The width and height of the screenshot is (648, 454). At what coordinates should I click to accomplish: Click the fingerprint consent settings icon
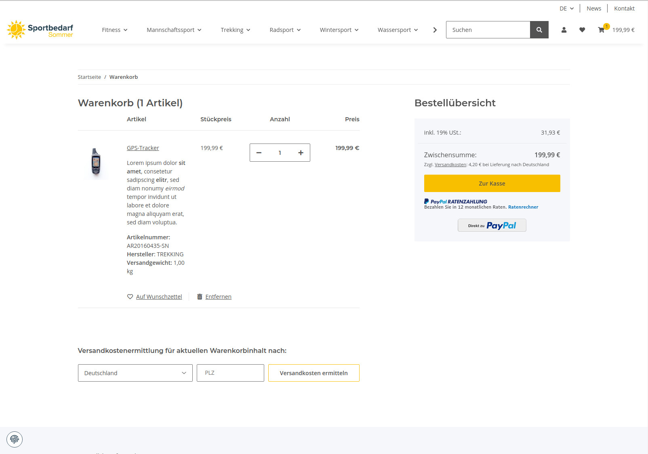[x=15, y=439]
